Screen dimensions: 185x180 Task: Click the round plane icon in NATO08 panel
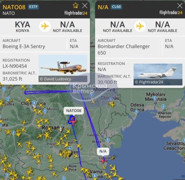pyautogui.click(x=45, y=26)
